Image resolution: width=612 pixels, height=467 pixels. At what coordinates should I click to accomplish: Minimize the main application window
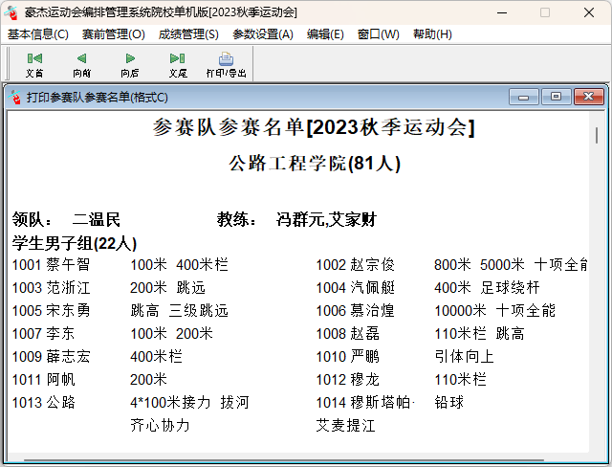(502, 12)
